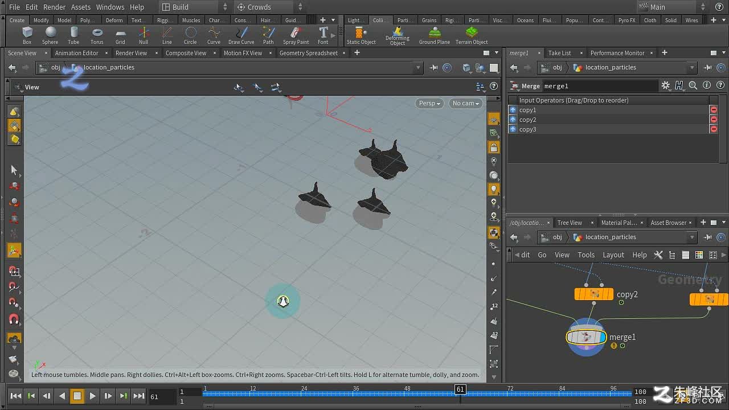The width and height of the screenshot is (729, 410).
Task: Expand the network pane path dropdown
Action: coord(693,237)
